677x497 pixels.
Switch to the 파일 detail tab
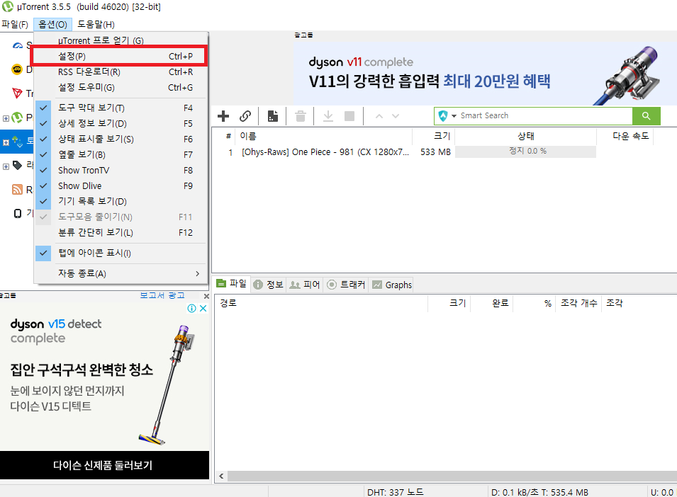point(231,284)
